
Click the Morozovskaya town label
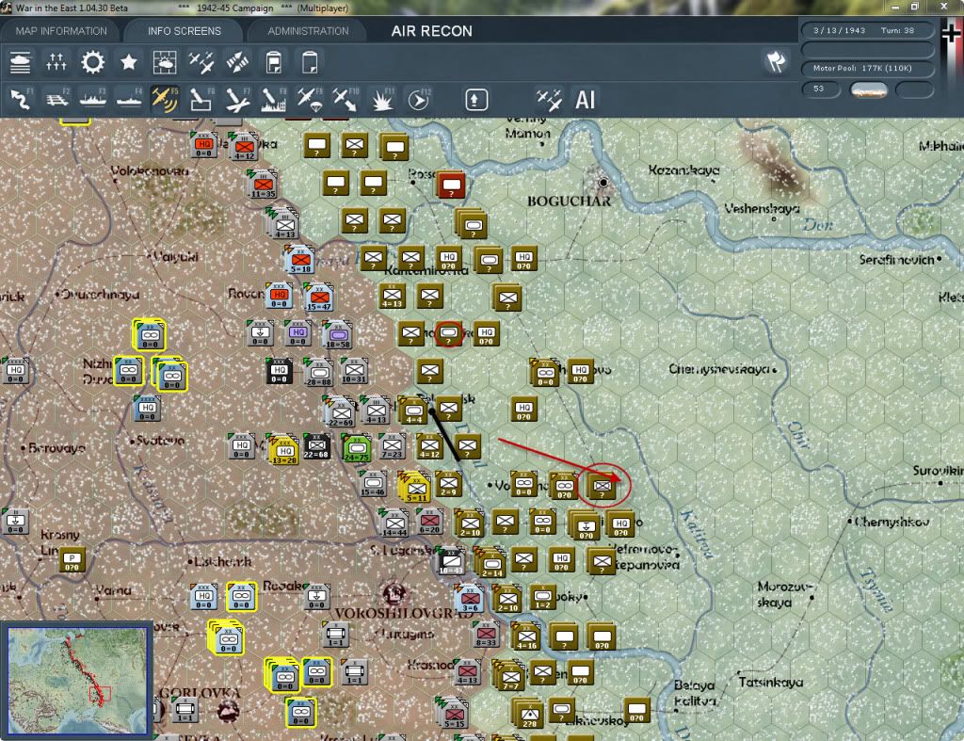click(x=785, y=594)
